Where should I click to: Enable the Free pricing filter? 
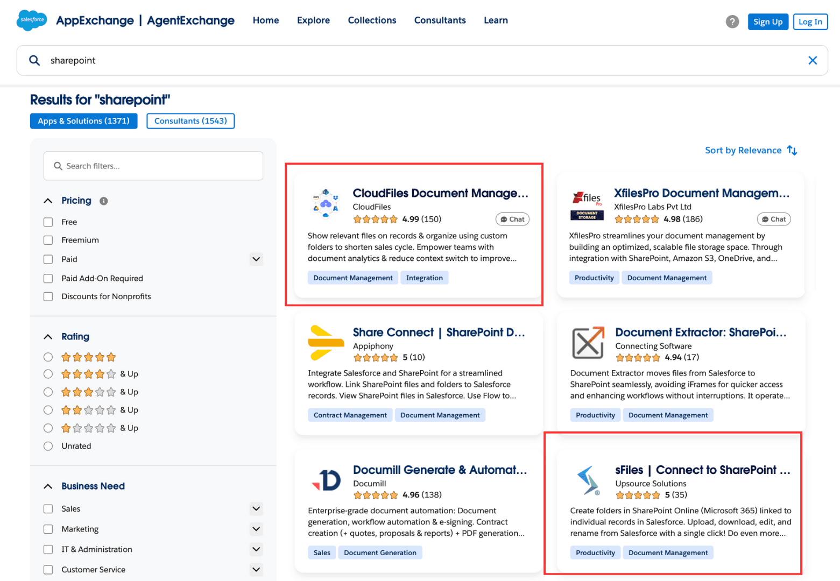coord(48,222)
